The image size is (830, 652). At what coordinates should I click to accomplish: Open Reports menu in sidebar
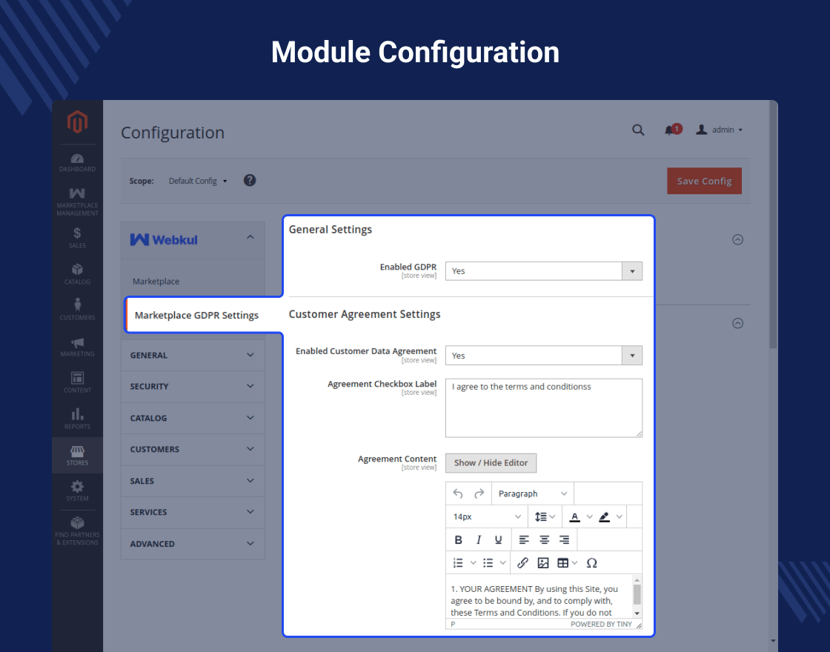pyautogui.click(x=77, y=418)
